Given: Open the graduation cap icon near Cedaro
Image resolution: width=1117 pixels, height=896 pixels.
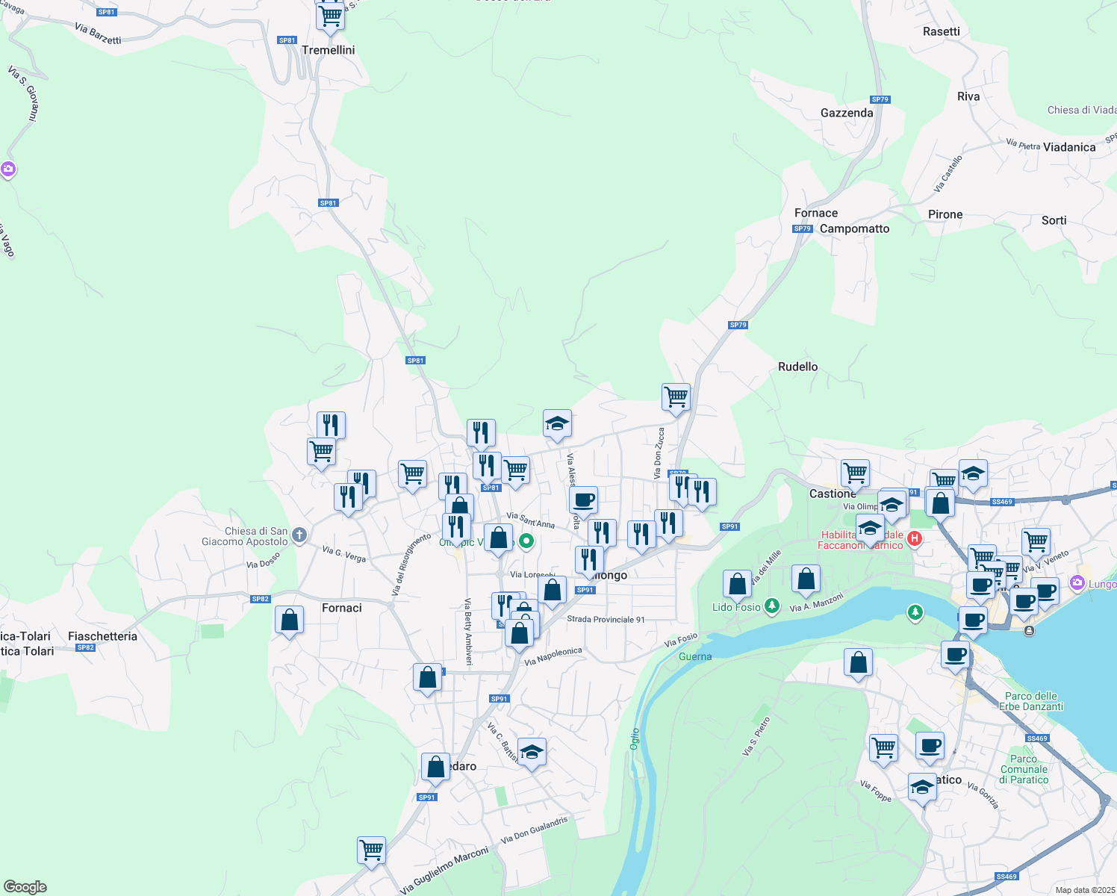Looking at the screenshot, I should (532, 751).
